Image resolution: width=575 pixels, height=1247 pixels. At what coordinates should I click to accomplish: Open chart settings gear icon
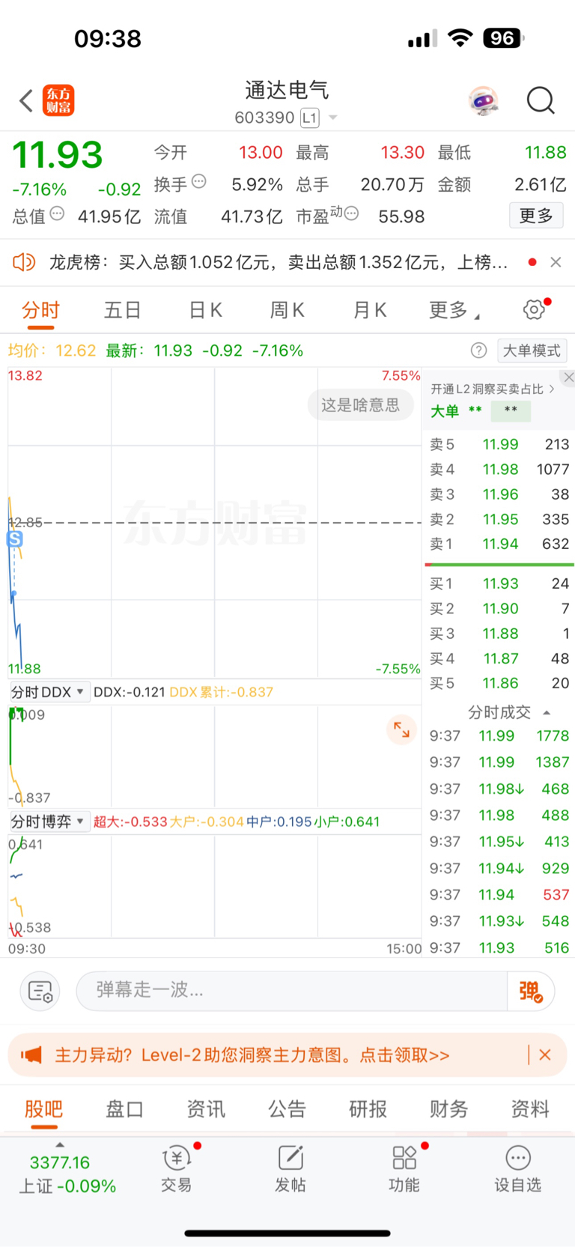(x=534, y=309)
